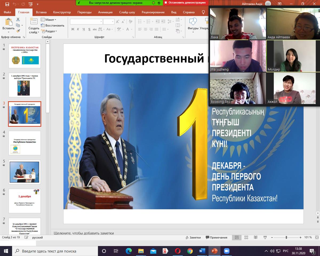Switch to Slide Sorter view icon

point(246,237)
